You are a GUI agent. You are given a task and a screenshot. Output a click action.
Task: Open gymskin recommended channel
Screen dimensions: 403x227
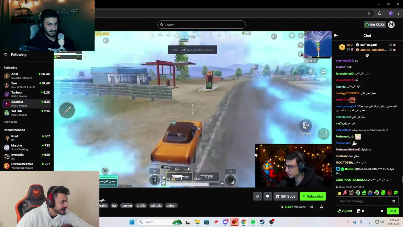[27, 156]
